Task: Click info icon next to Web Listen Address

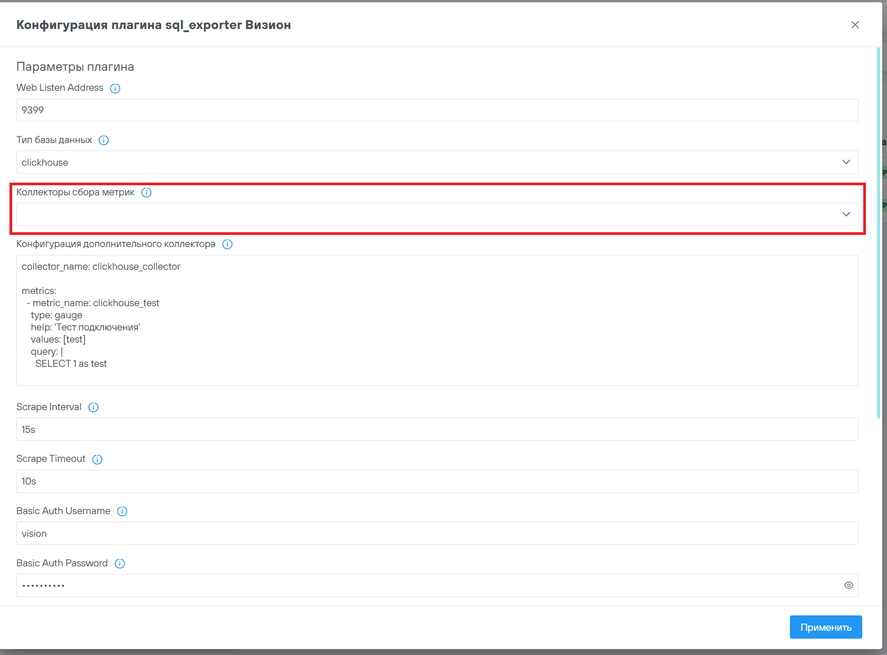Action: 115,88
